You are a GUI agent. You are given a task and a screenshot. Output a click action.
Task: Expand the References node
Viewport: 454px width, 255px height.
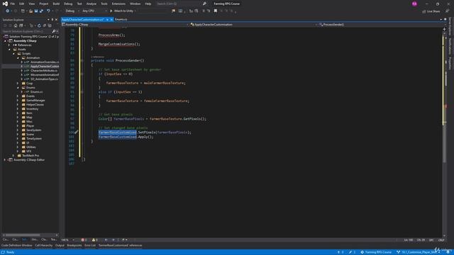pos(9,45)
